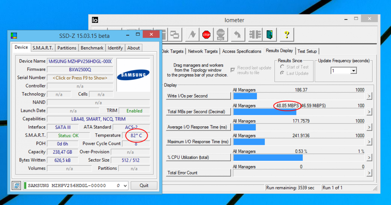
Task: Click the SSD-Z title bar app icon
Action: click(14, 36)
